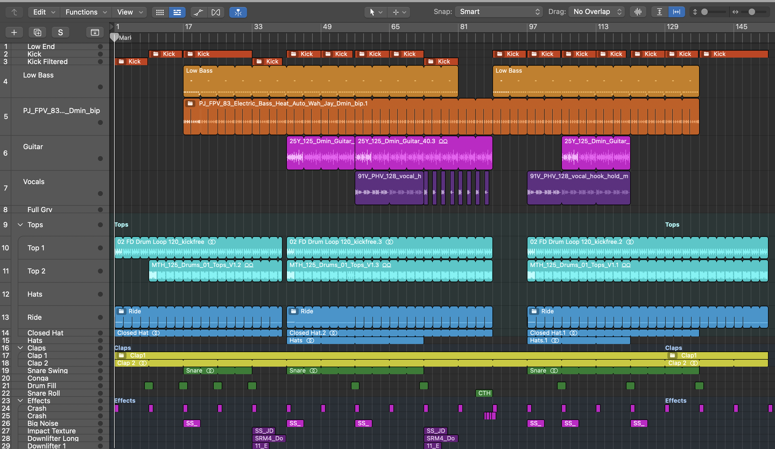
Task: Toggle the catch playhead button
Action: point(238,12)
